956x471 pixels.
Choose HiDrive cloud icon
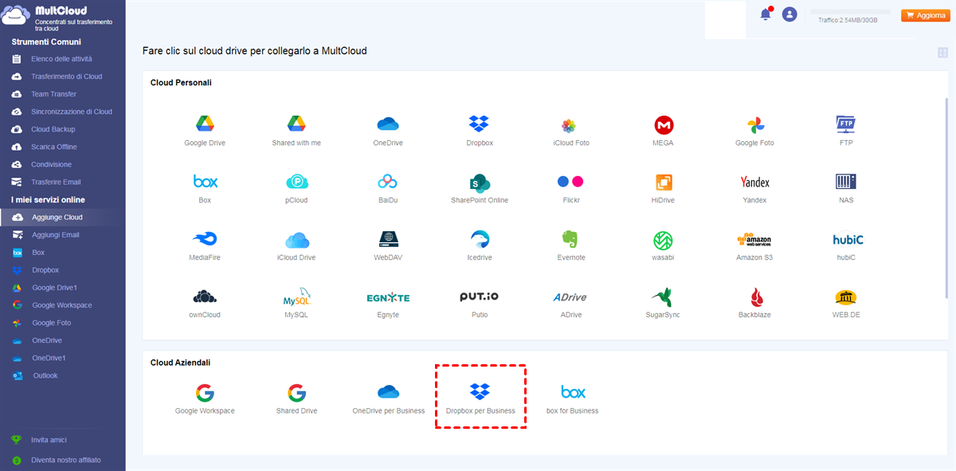664,183
